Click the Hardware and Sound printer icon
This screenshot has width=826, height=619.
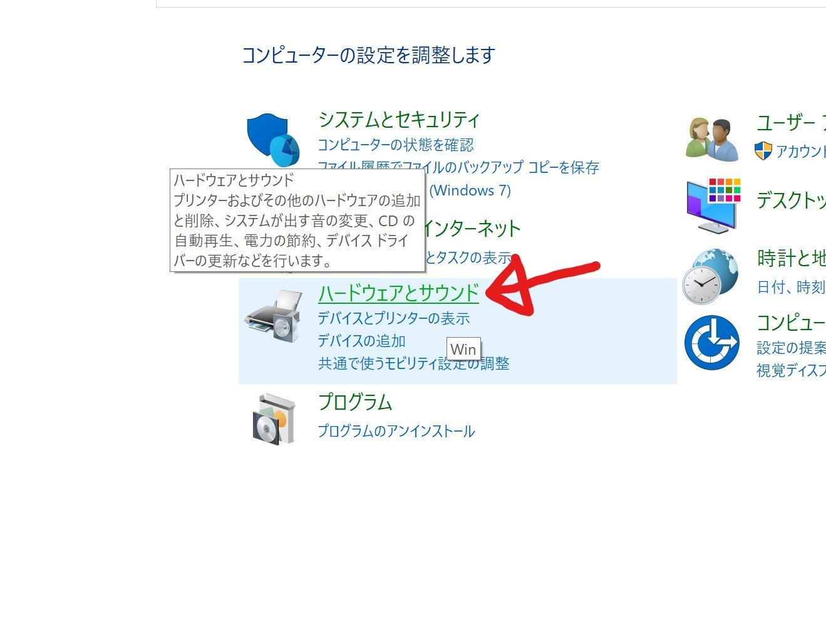pos(273,316)
